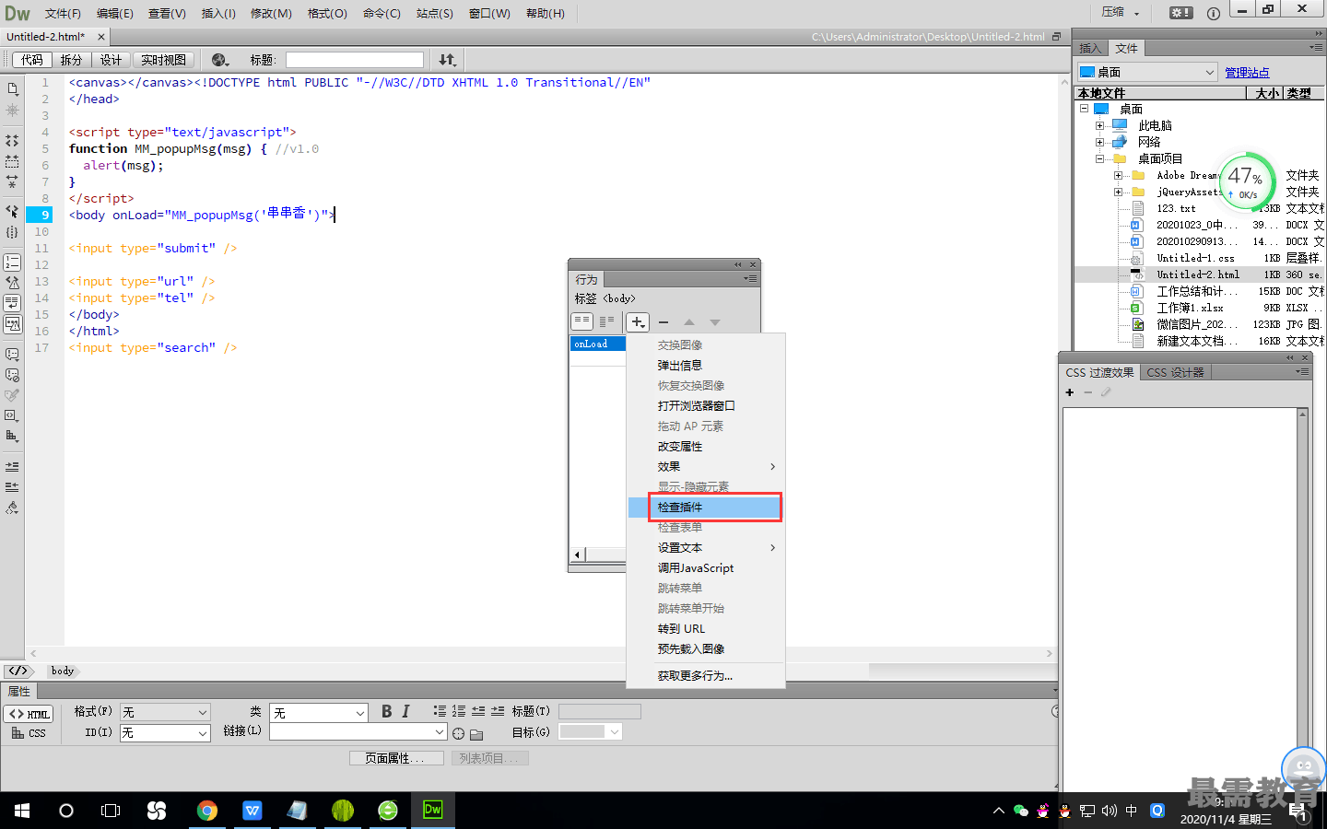The width and height of the screenshot is (1327, 829).
Task: Show all events view in Behaviors panel
Action: [606, 321]
